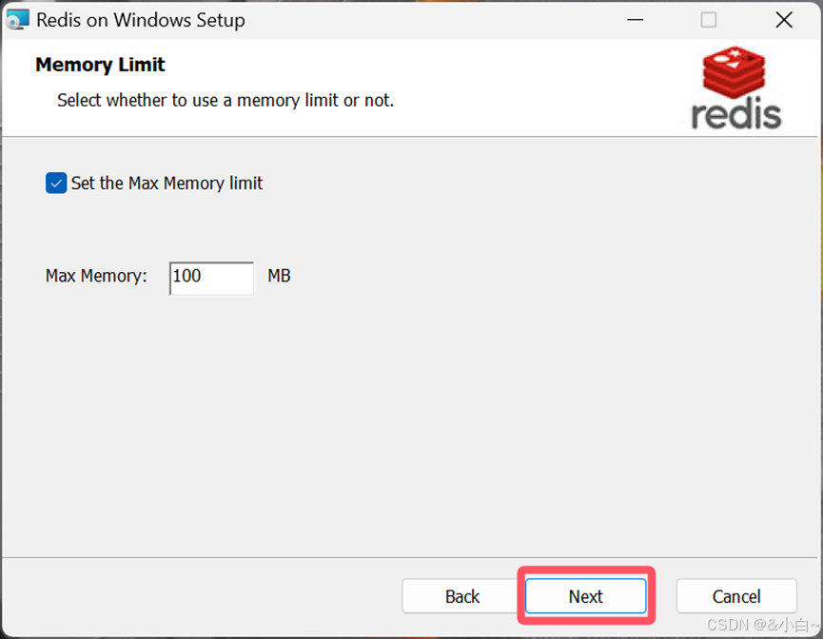The image size is (823, 639).
Task: Click the disabled maximize window button
Action: (709, 20)
